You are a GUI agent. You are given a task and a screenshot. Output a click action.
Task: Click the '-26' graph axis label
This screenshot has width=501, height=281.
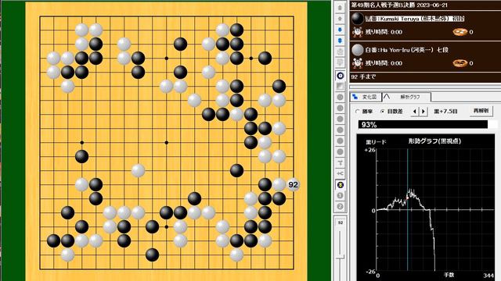(x=370, y=272)
